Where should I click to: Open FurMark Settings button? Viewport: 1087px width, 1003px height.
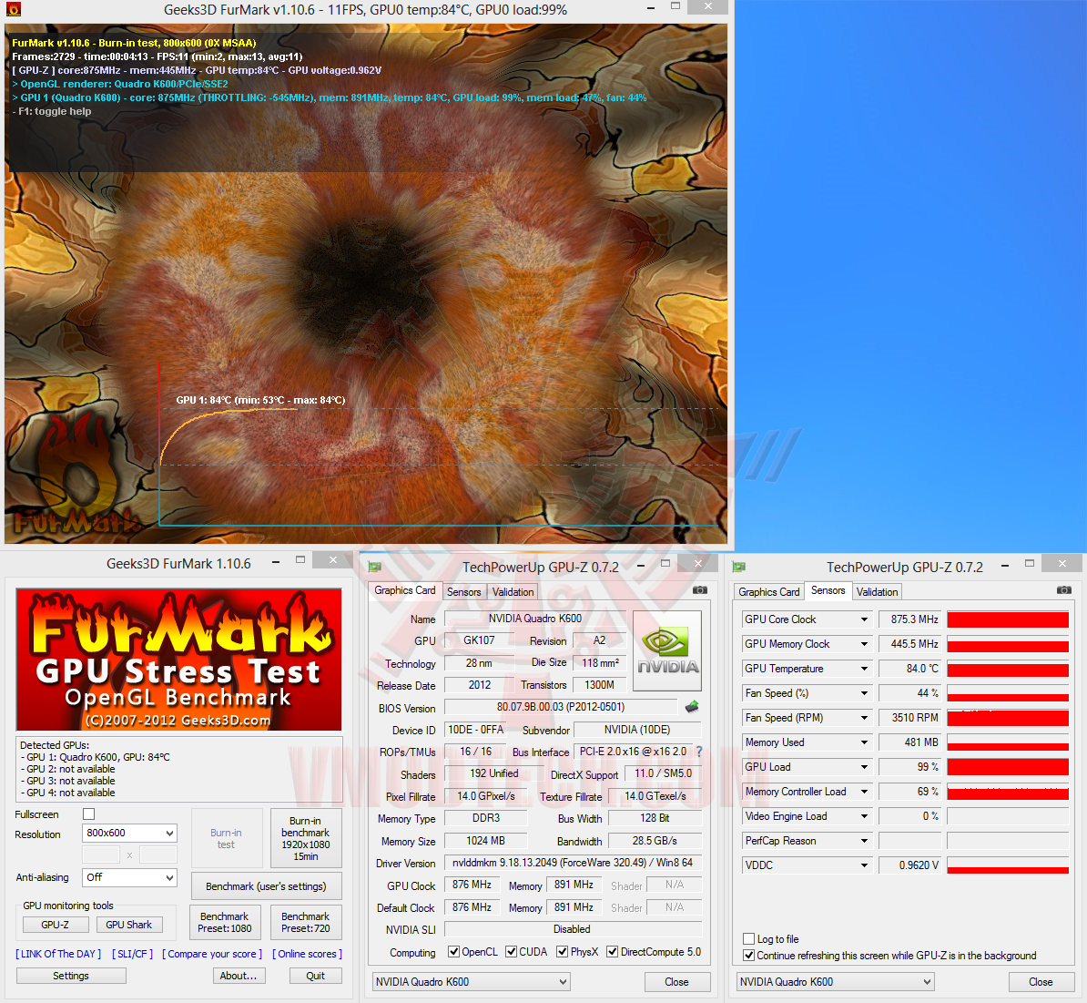pos(71,976)
